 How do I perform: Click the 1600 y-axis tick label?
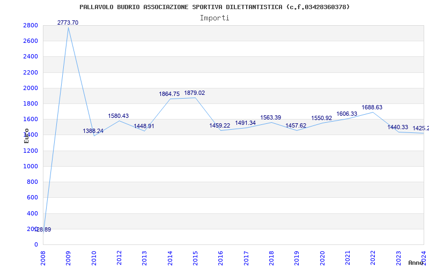pyautogui.click(x=31, y=119)
